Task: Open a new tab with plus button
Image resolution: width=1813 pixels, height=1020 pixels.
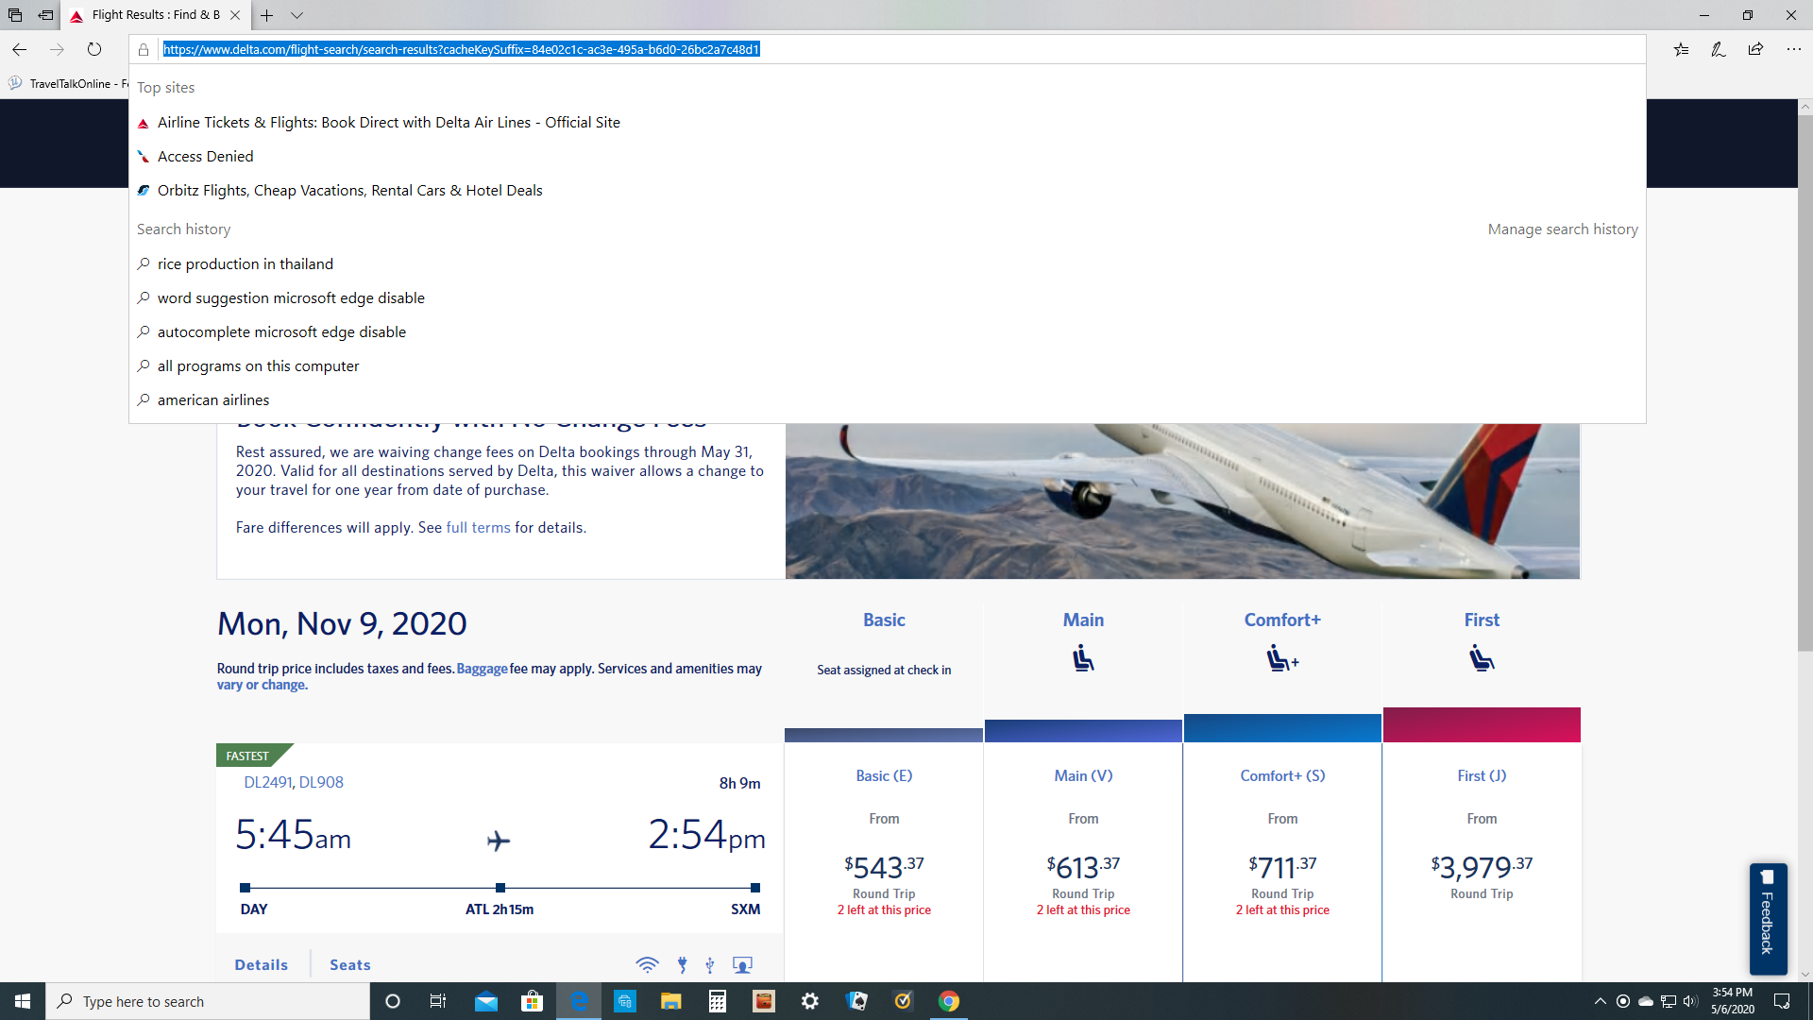Action: [x=267, y=15]
